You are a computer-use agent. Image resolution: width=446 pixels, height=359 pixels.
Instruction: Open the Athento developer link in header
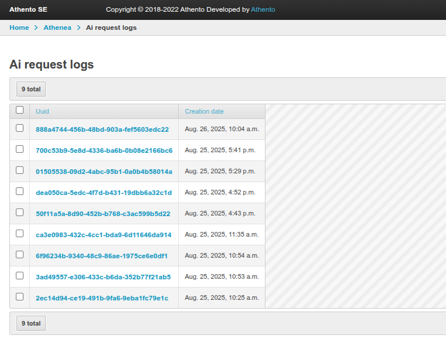[263, 9]
